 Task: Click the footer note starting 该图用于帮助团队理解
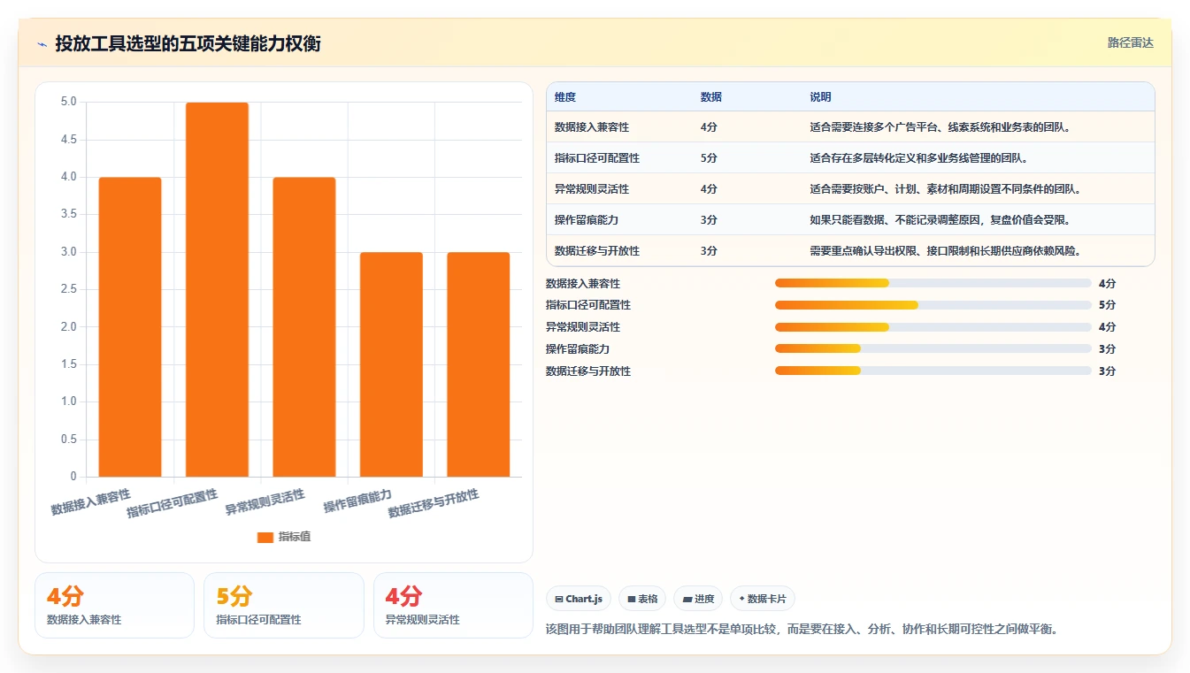point(802,630)
